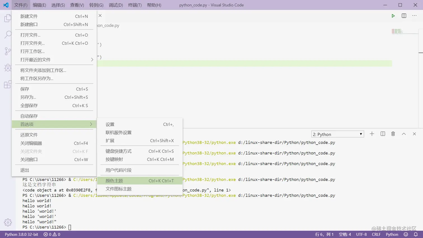Viewport: 423px width, 238px height.
Task: Click 另存为... menu item
Action: pyautogui.click(x=54, y=97)
